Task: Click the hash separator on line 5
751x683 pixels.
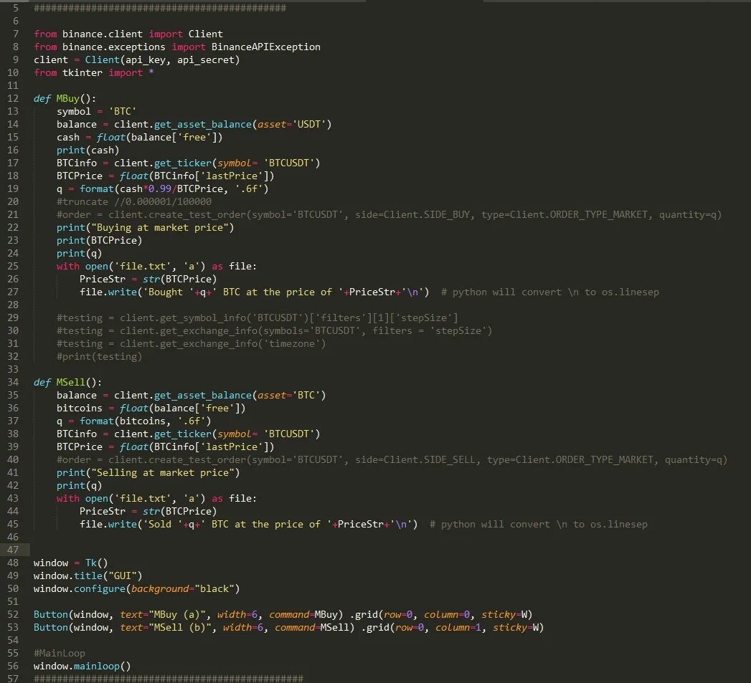Action: (x=160, y=8)
